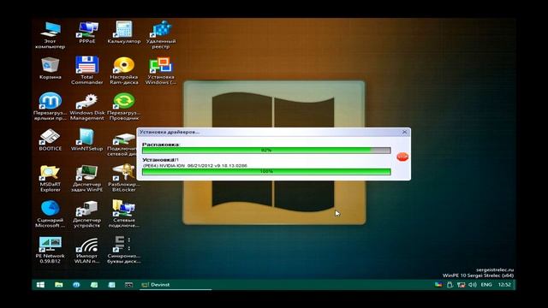The image size is (548, 308).
Task: Open the Импорт WLAN shortcut
Action: click(x=87, y=250)
